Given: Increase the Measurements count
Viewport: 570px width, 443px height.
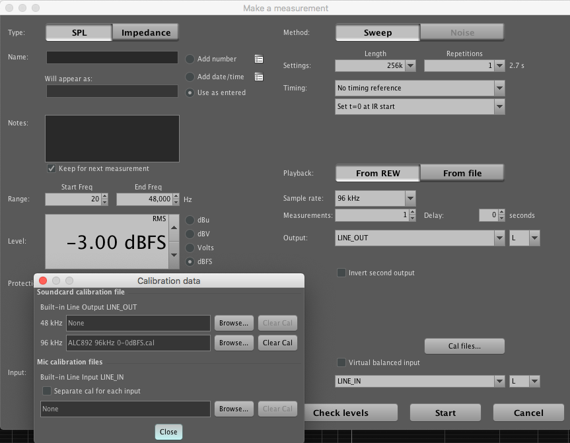Looking at the screenshot, I should click(x=412, y=213).
